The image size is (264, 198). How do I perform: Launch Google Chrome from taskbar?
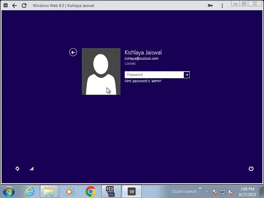[x=90, y=191]
